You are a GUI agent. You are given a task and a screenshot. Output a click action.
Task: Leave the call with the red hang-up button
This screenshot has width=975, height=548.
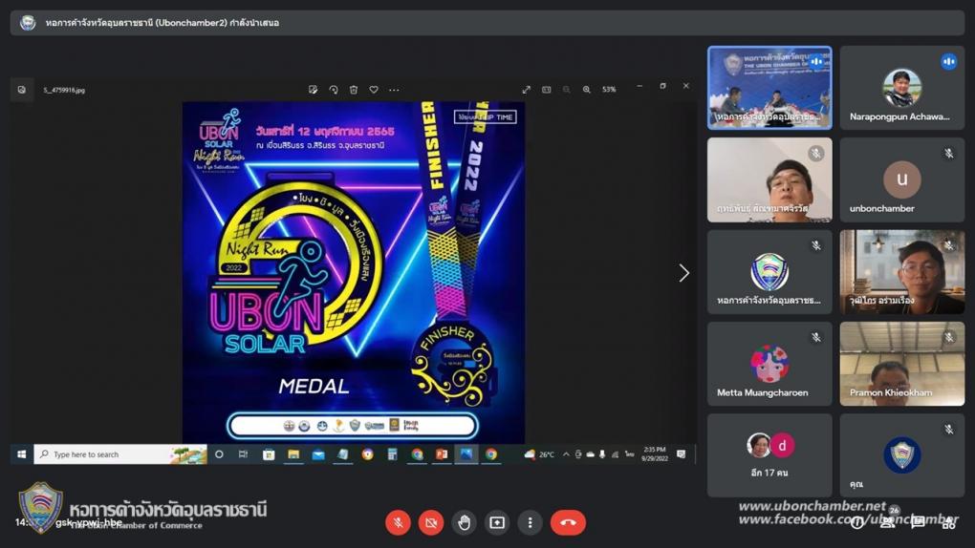tap(568, 522)
